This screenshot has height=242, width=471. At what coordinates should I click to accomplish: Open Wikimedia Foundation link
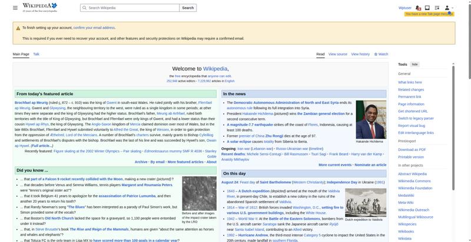pos(415,188)
